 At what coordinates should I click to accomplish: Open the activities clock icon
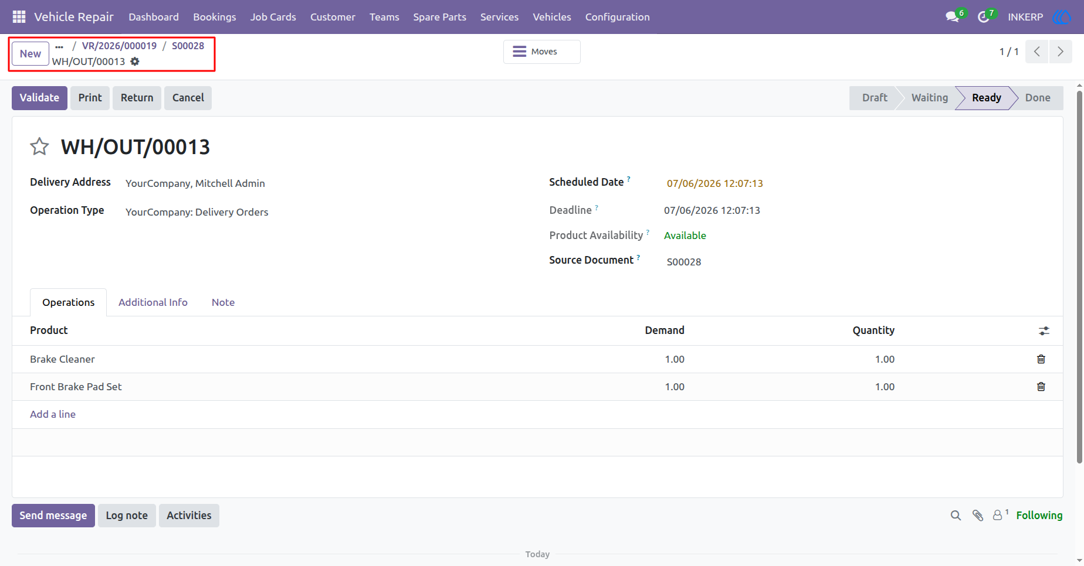click(x=983, y=17)
